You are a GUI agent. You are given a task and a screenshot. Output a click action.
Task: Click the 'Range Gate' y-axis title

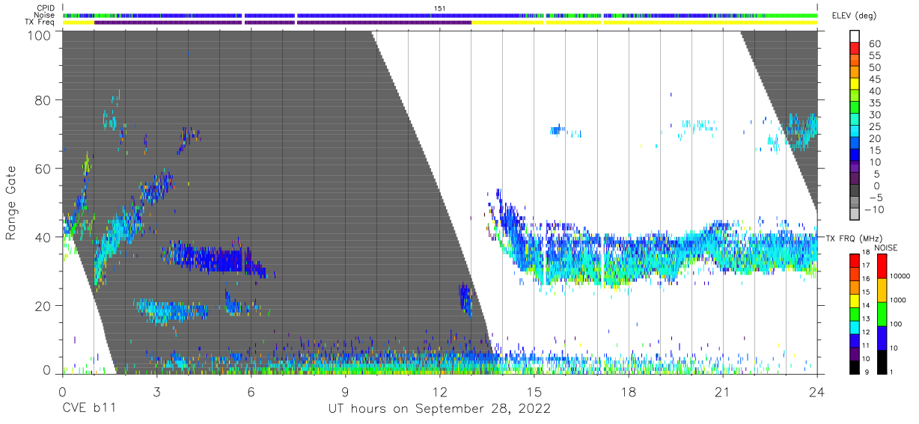pos(11,203)
